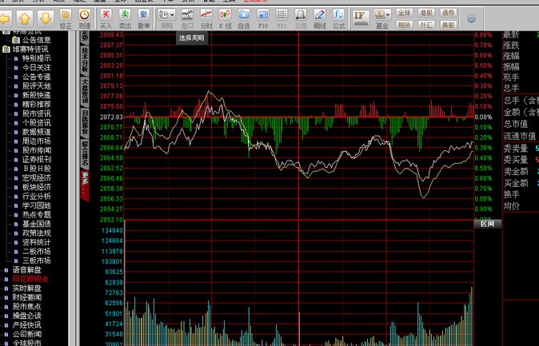The image size is (539, 346).
Task: Open the 分时 intraday chart icon
Action: (206, 18)
